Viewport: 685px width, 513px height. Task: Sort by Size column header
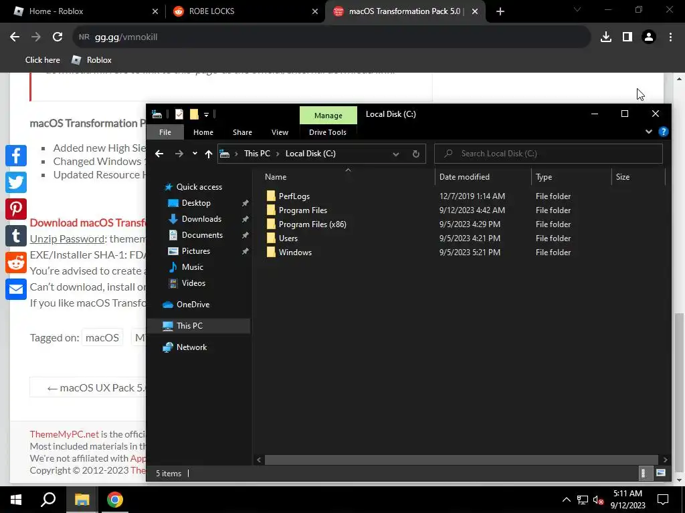tap(623, 176)
